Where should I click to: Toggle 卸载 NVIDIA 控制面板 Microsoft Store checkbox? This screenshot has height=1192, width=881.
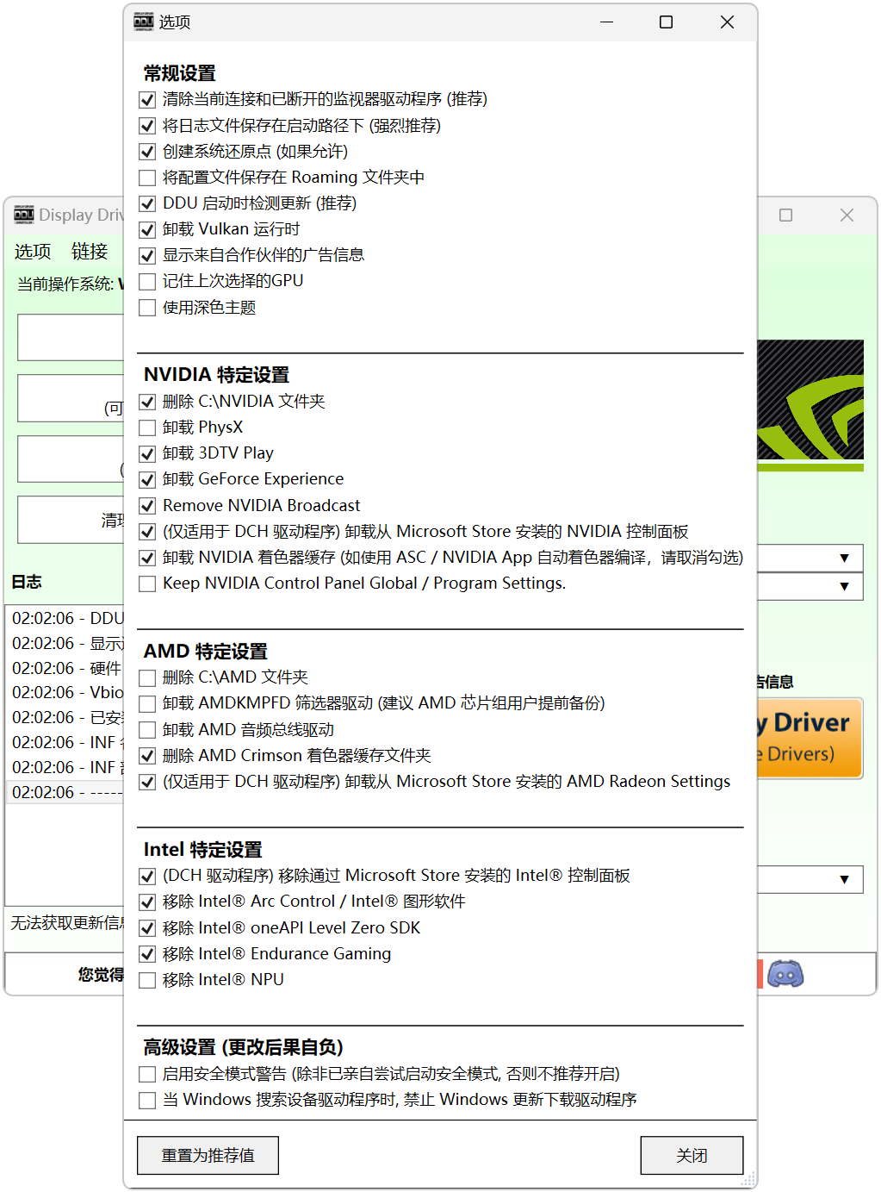[x=147, y=532]
